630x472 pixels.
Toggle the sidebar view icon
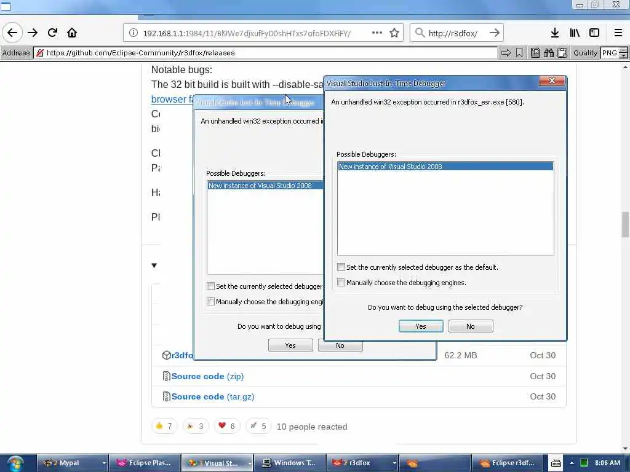click(x=594, y=33)
